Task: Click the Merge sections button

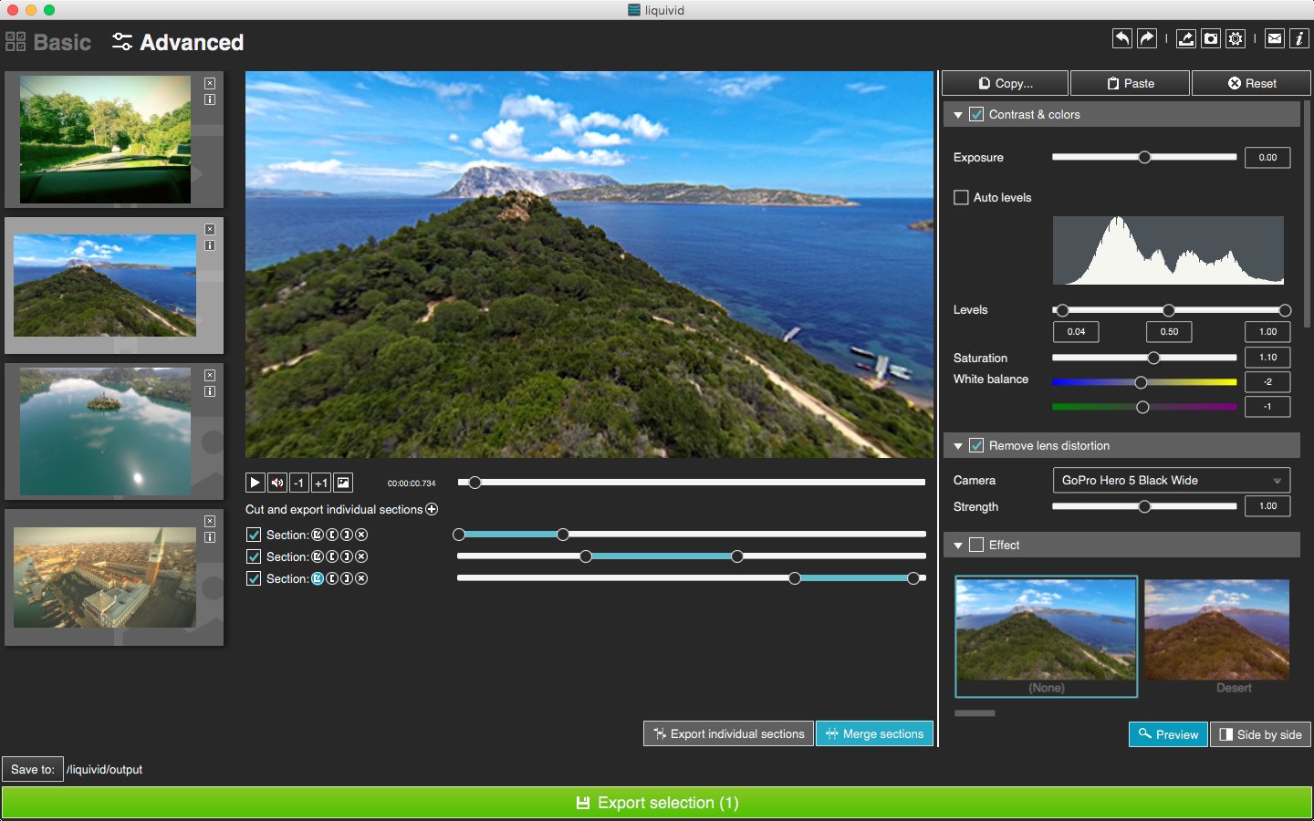Action: tap(873, 733)
